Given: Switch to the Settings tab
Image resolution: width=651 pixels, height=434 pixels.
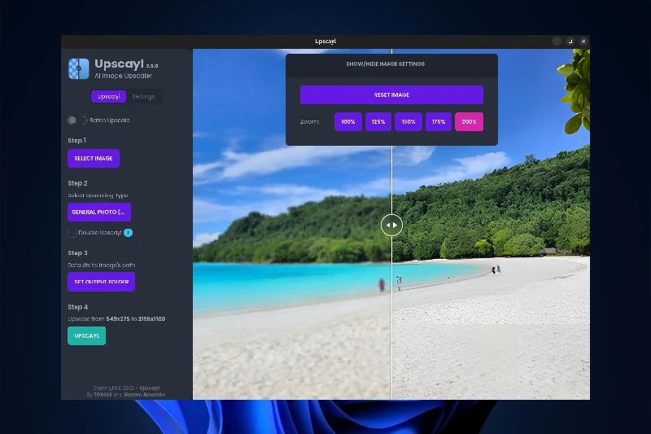Looking at the screenshot, I should tap(143, 97).
